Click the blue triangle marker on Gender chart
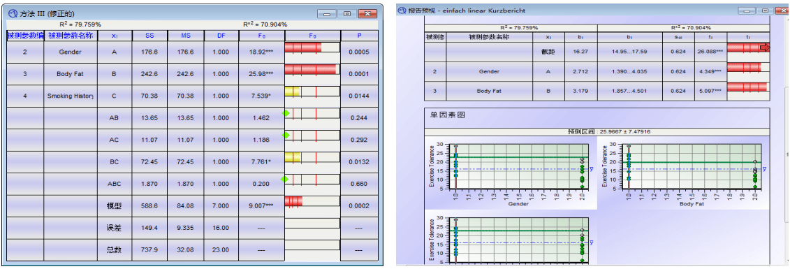The height and width of the screenshot is (269, 790). 590,170
